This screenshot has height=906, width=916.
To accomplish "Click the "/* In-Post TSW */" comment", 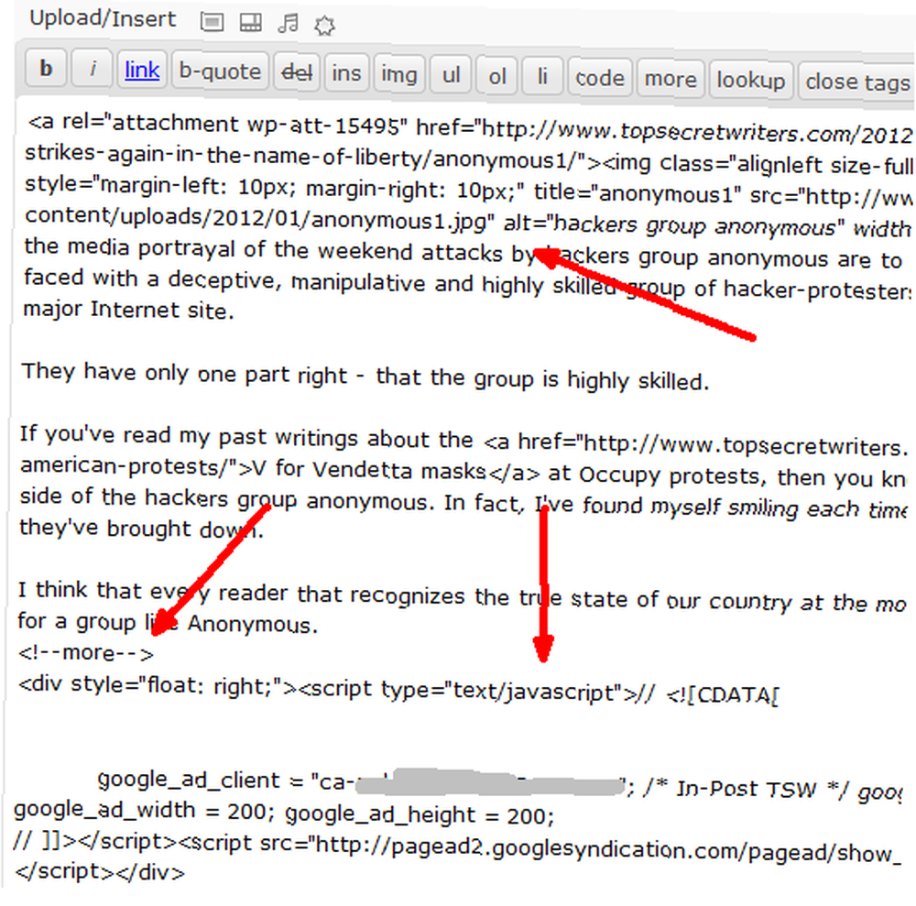I will point(746,789).
